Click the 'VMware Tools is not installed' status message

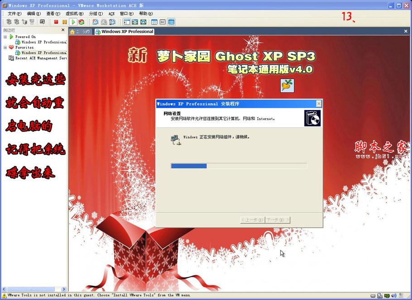(x=99, y=295)
